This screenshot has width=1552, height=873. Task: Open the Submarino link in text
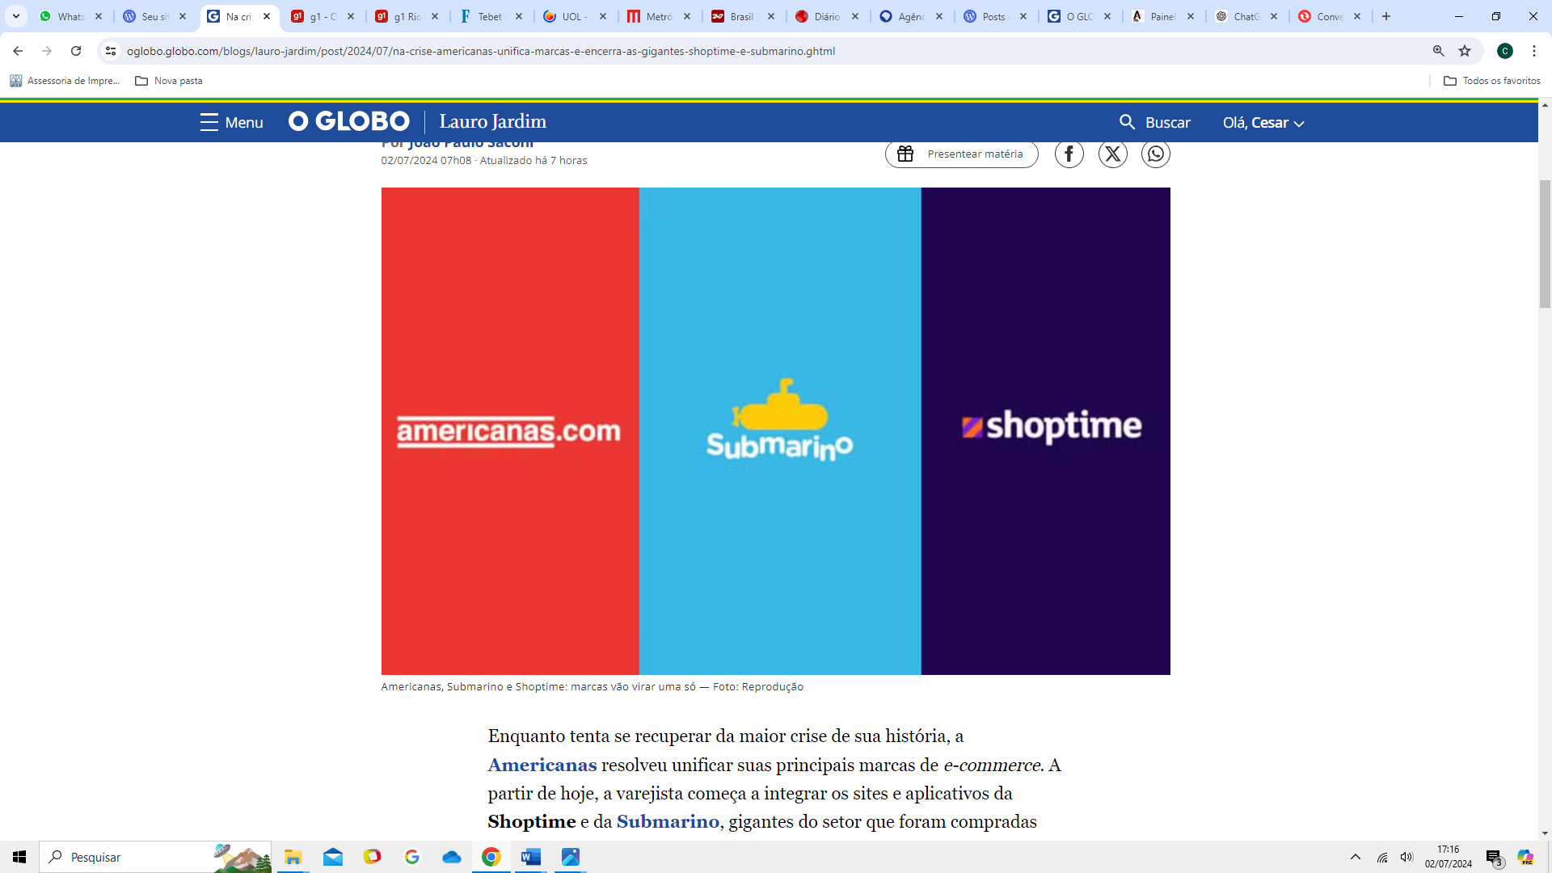pyautogui.click(x=667, y=821)
